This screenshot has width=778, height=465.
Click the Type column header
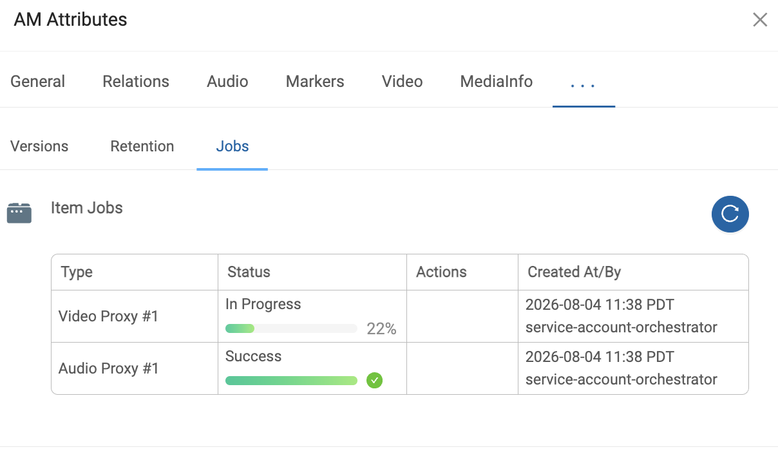pyautogui.click(x=135, y=272)
